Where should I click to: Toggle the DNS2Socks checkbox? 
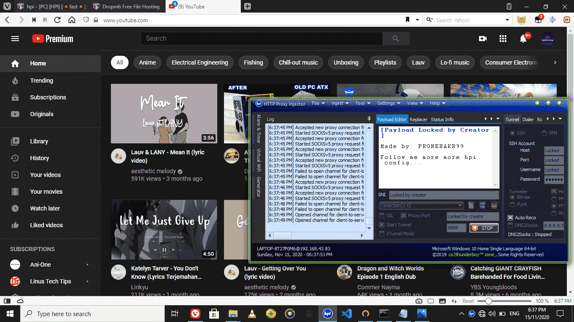point(511,225)
